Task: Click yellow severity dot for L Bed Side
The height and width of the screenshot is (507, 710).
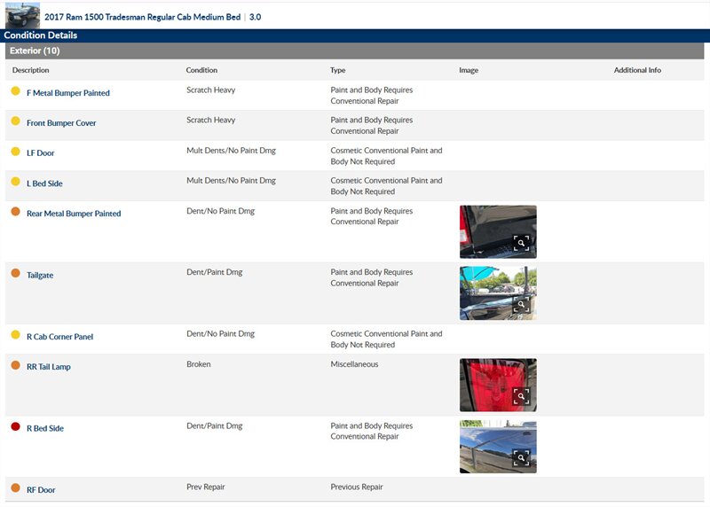Action: [15, 182]
